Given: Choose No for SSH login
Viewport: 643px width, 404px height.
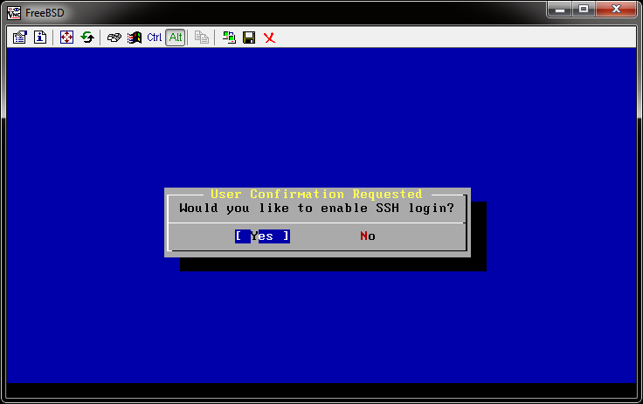Looking at the screenshot, I should click(x=368, y=236).
